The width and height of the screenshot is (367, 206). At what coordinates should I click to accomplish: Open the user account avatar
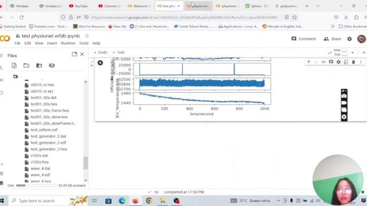(361, 39)
